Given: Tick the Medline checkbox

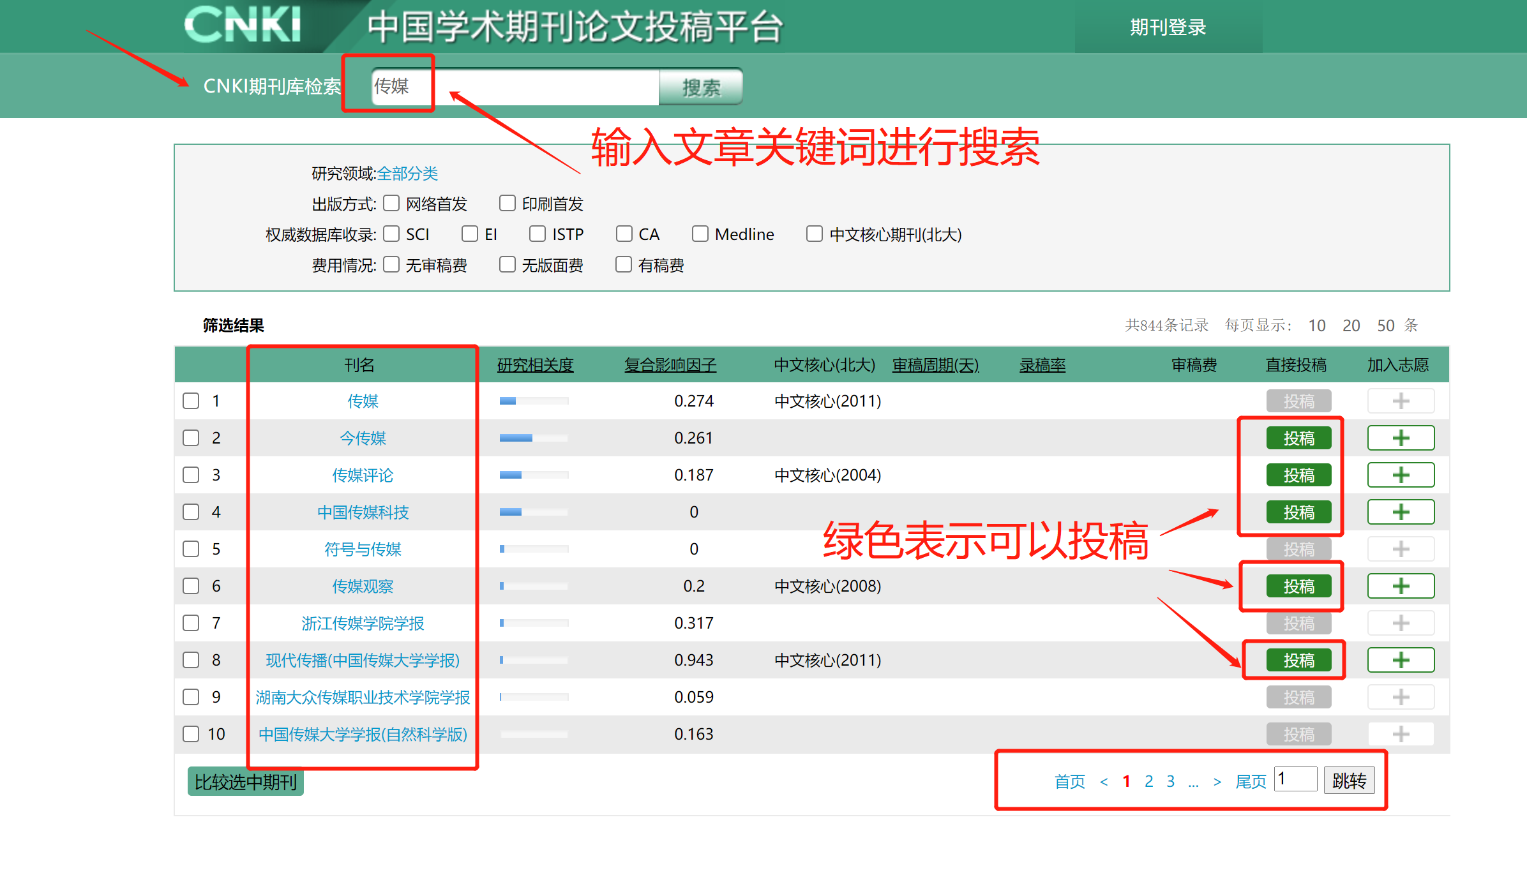Looking at the screenshot, I should pos(700,234).
